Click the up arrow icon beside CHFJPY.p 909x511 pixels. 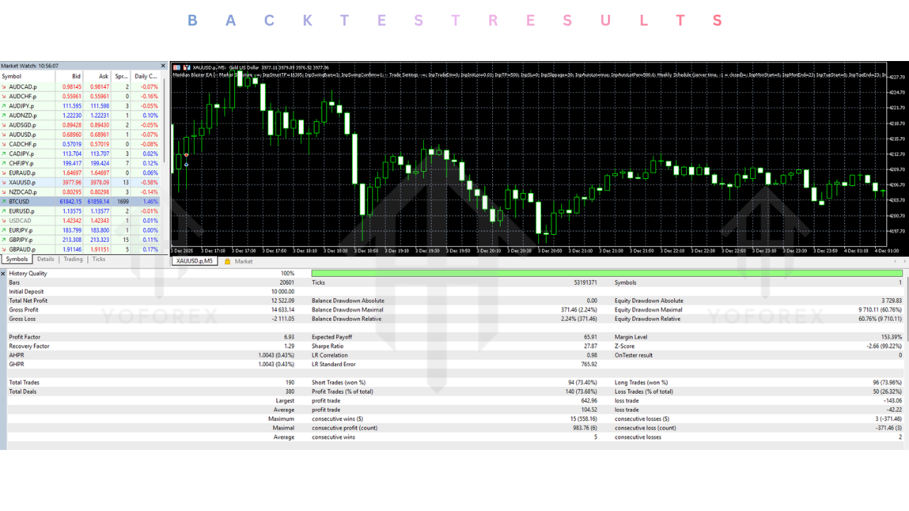point(4,163)
